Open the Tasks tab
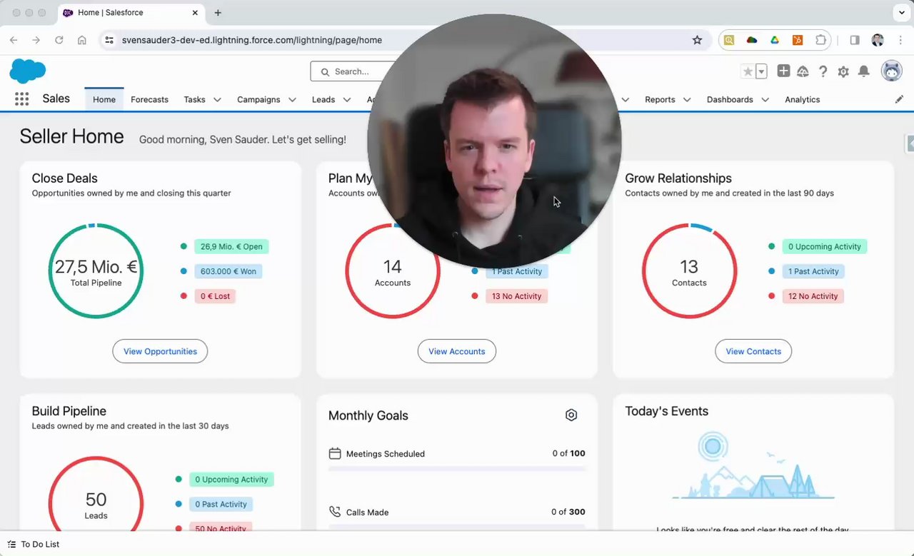 [x=194, y=99]
